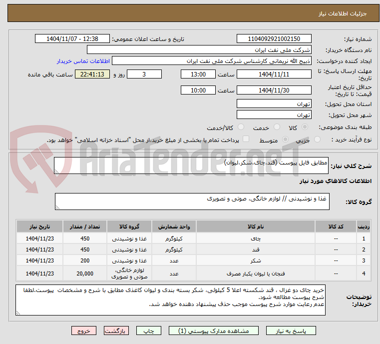
Task: Click the نام دستگاه خریدار field
Action: (199, 49)
